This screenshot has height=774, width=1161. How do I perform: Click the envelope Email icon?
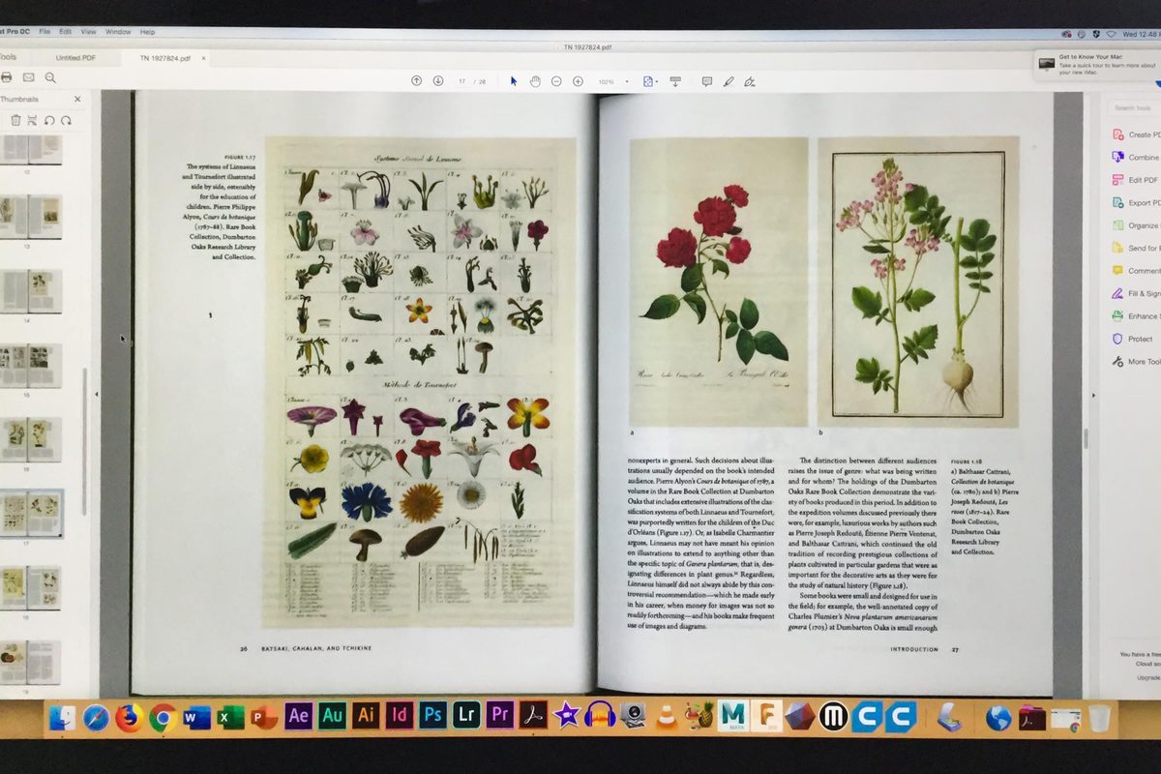click(x=28, y=77)
